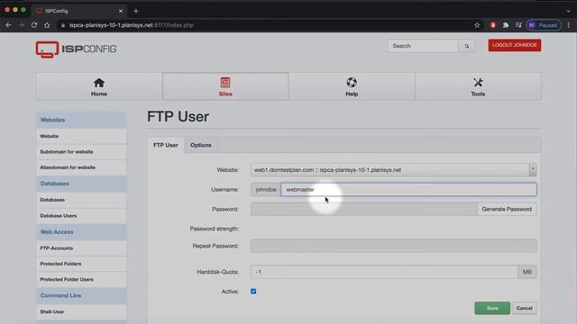Open the media control playlist icon
Image resolution: width=577 pixels, height=324 pixels.
click(518, 25)
